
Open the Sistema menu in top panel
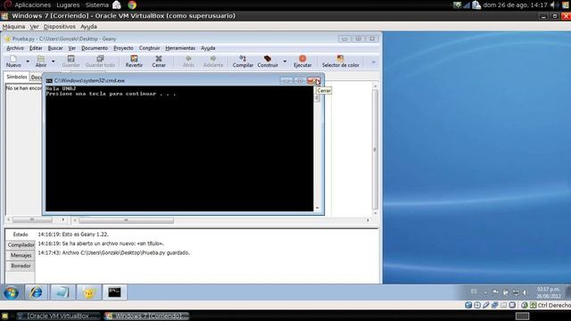pyautogui.click(x=97, y=5)
